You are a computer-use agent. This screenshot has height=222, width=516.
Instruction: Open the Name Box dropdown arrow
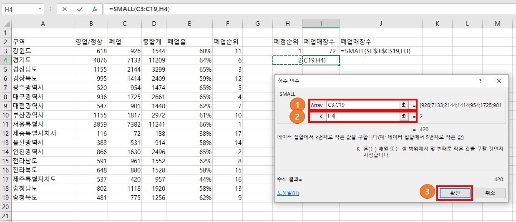pos(40,9)
